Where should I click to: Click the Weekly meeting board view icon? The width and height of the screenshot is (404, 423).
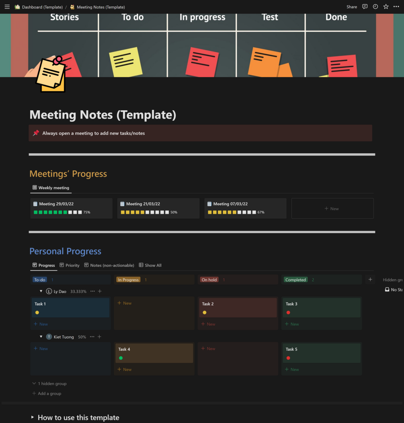click(x=34, y=187)
